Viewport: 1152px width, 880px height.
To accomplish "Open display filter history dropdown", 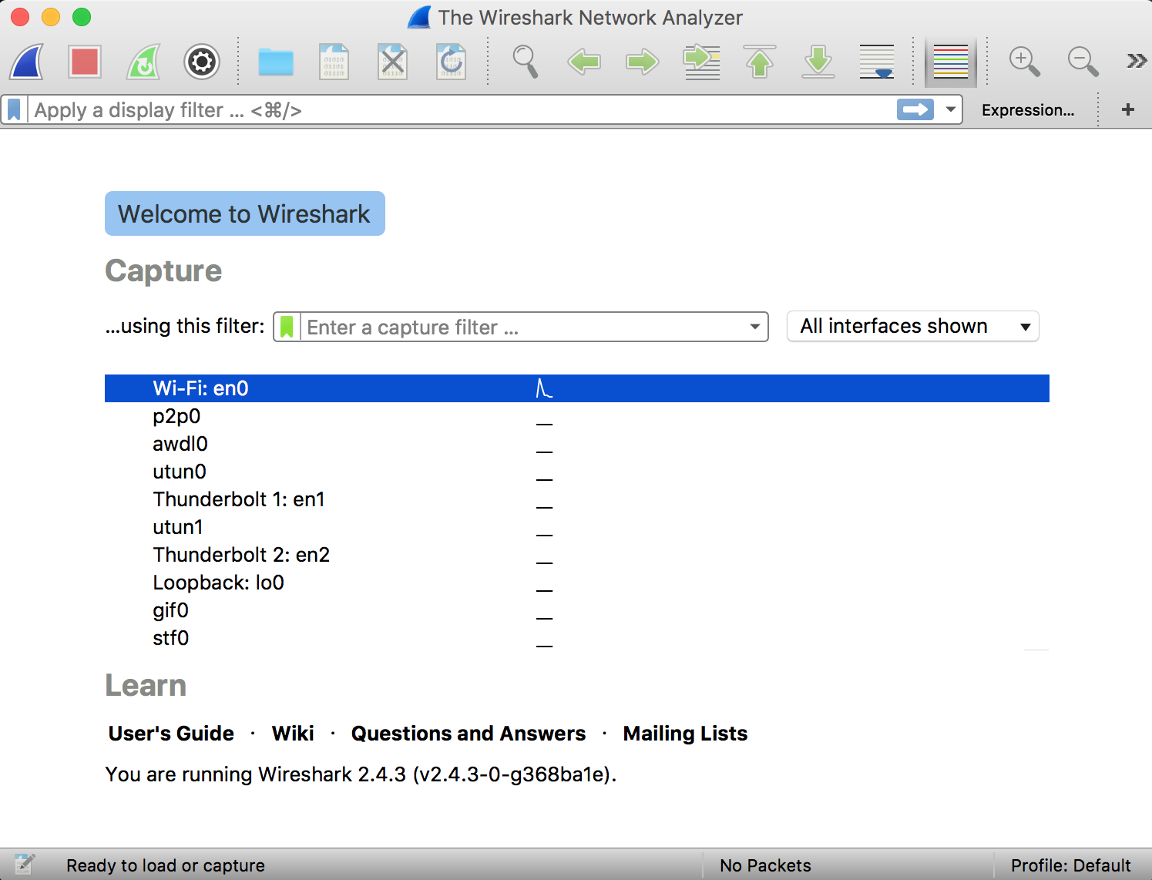I will (x=951, y=110).
